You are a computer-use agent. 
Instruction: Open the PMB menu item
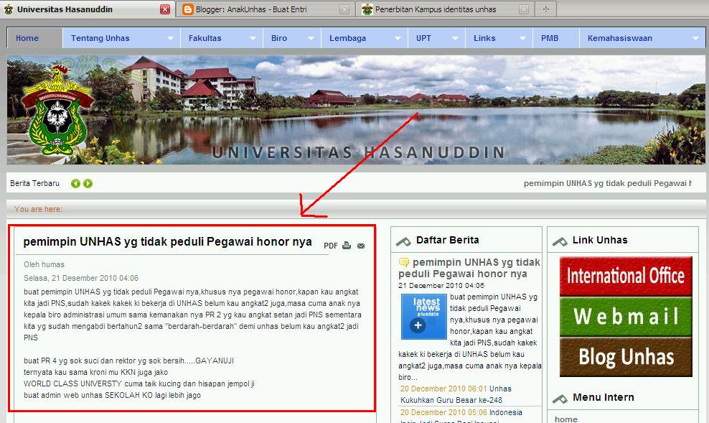tap(555, 38)
